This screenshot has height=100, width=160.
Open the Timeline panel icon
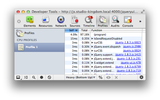tap(89, 19)
